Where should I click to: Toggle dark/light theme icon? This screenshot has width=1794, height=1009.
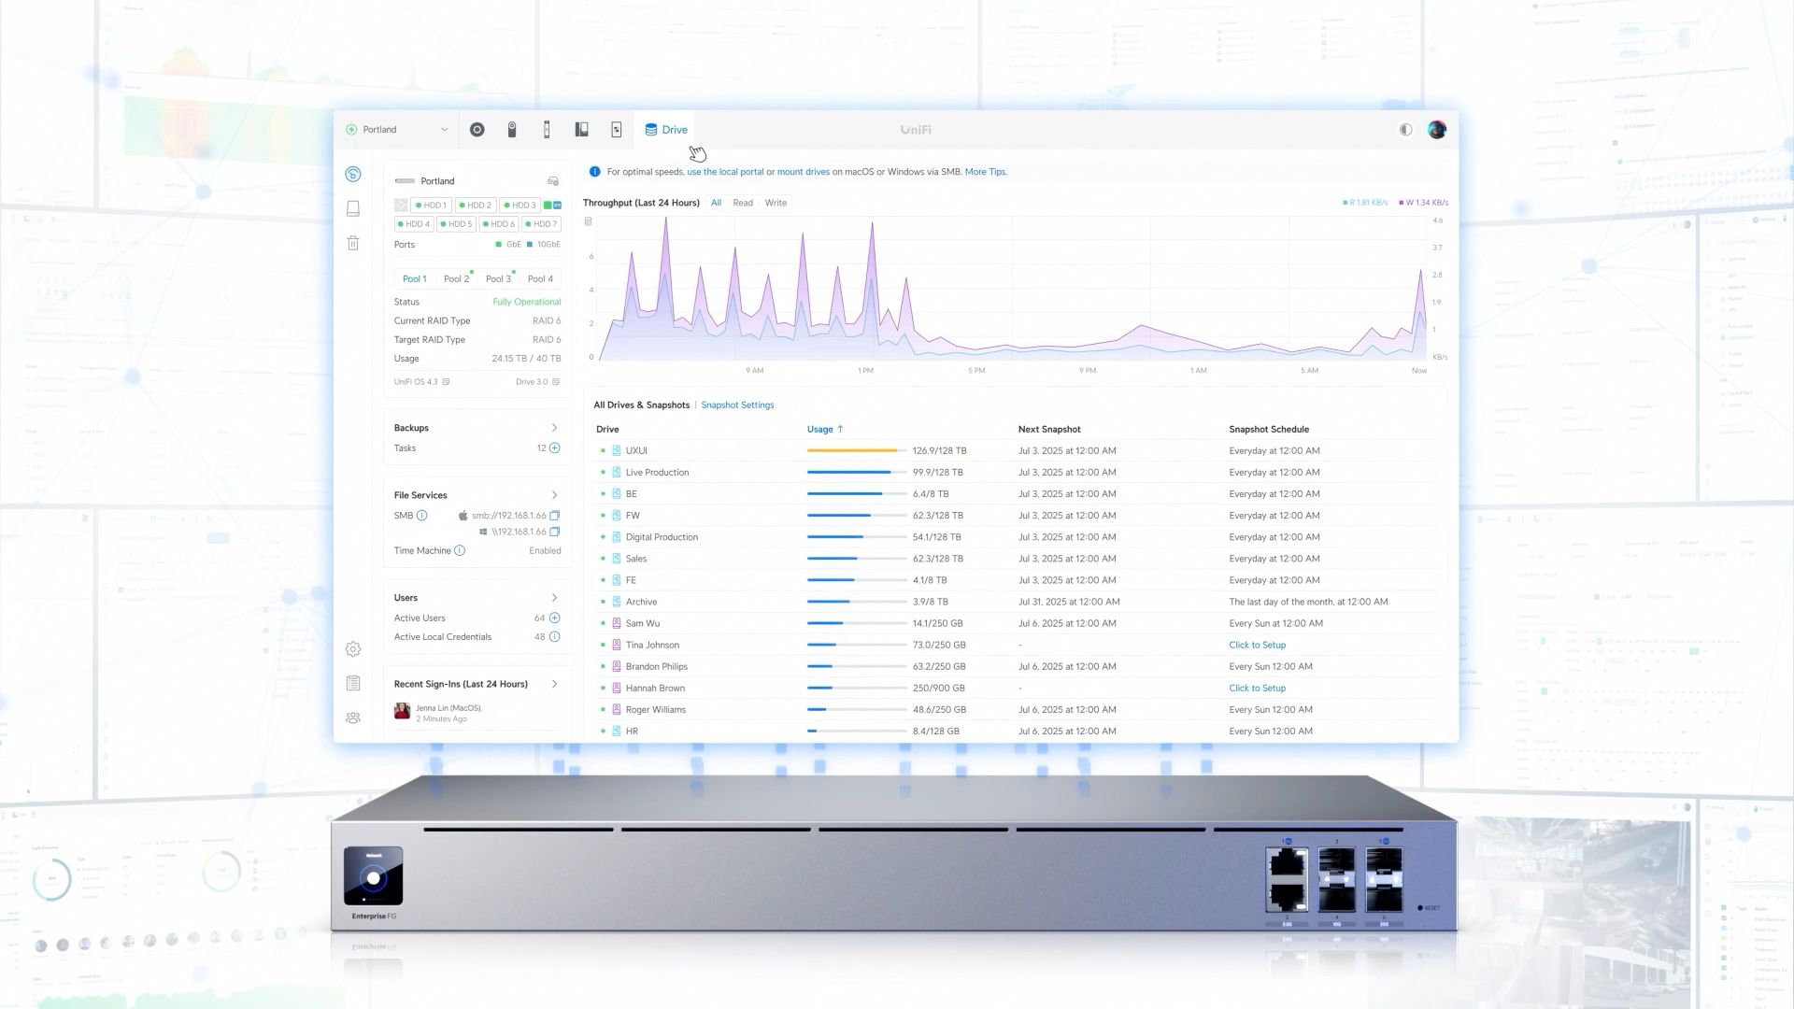click(x=1405, y=130)
